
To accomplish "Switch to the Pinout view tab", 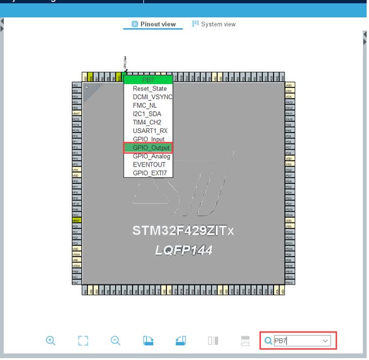I will coord(154,24).
